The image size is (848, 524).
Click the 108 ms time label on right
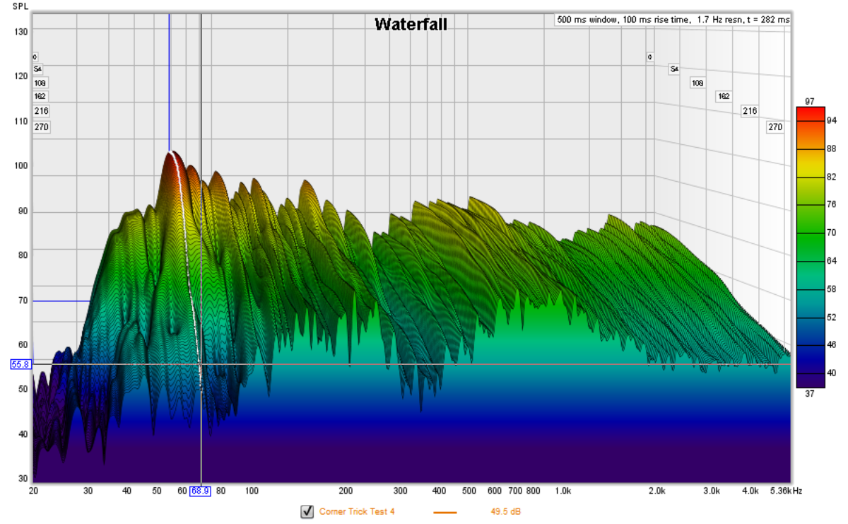[697, 83]
